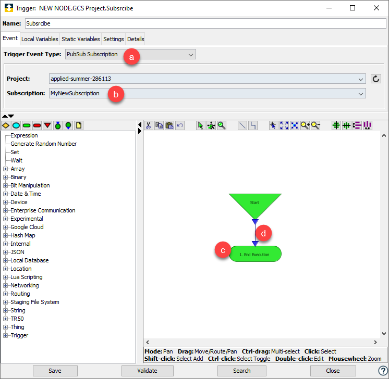Click the Search button

[x=241, y=371]
